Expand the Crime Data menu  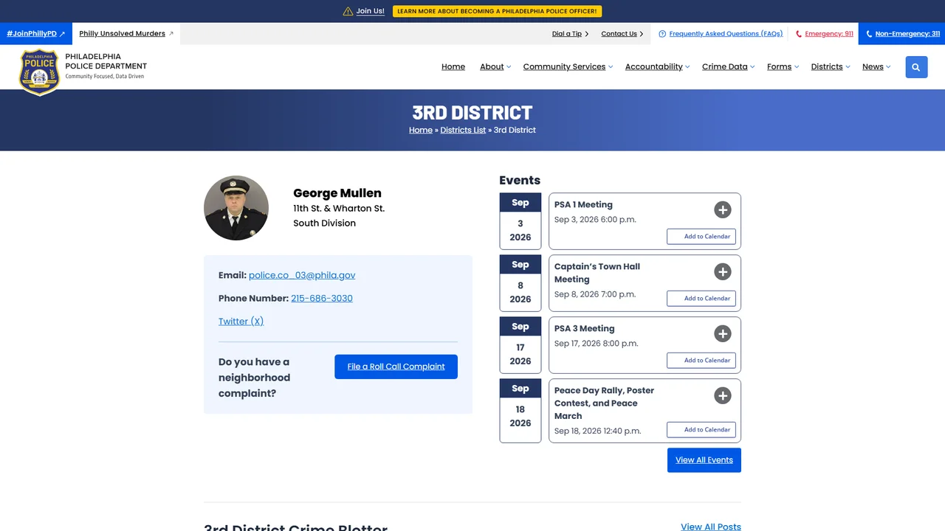tap(728, 66)
